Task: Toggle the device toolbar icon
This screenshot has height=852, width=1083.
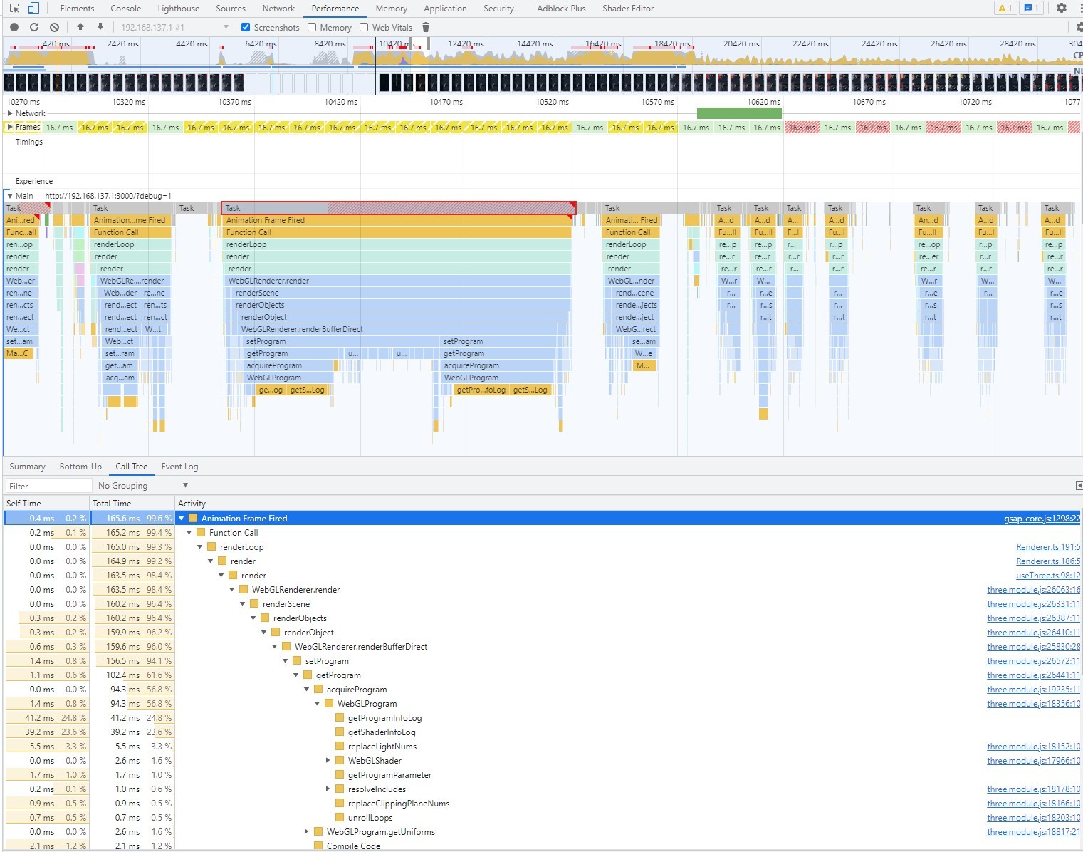Action: click(33, 9)
